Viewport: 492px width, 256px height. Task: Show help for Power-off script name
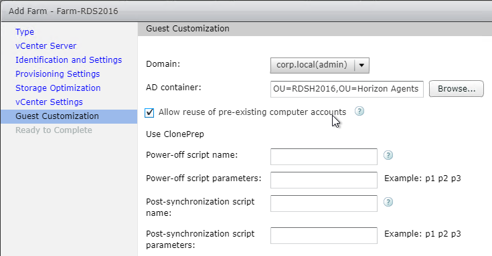pyautogui.click(x=388, y=155)
